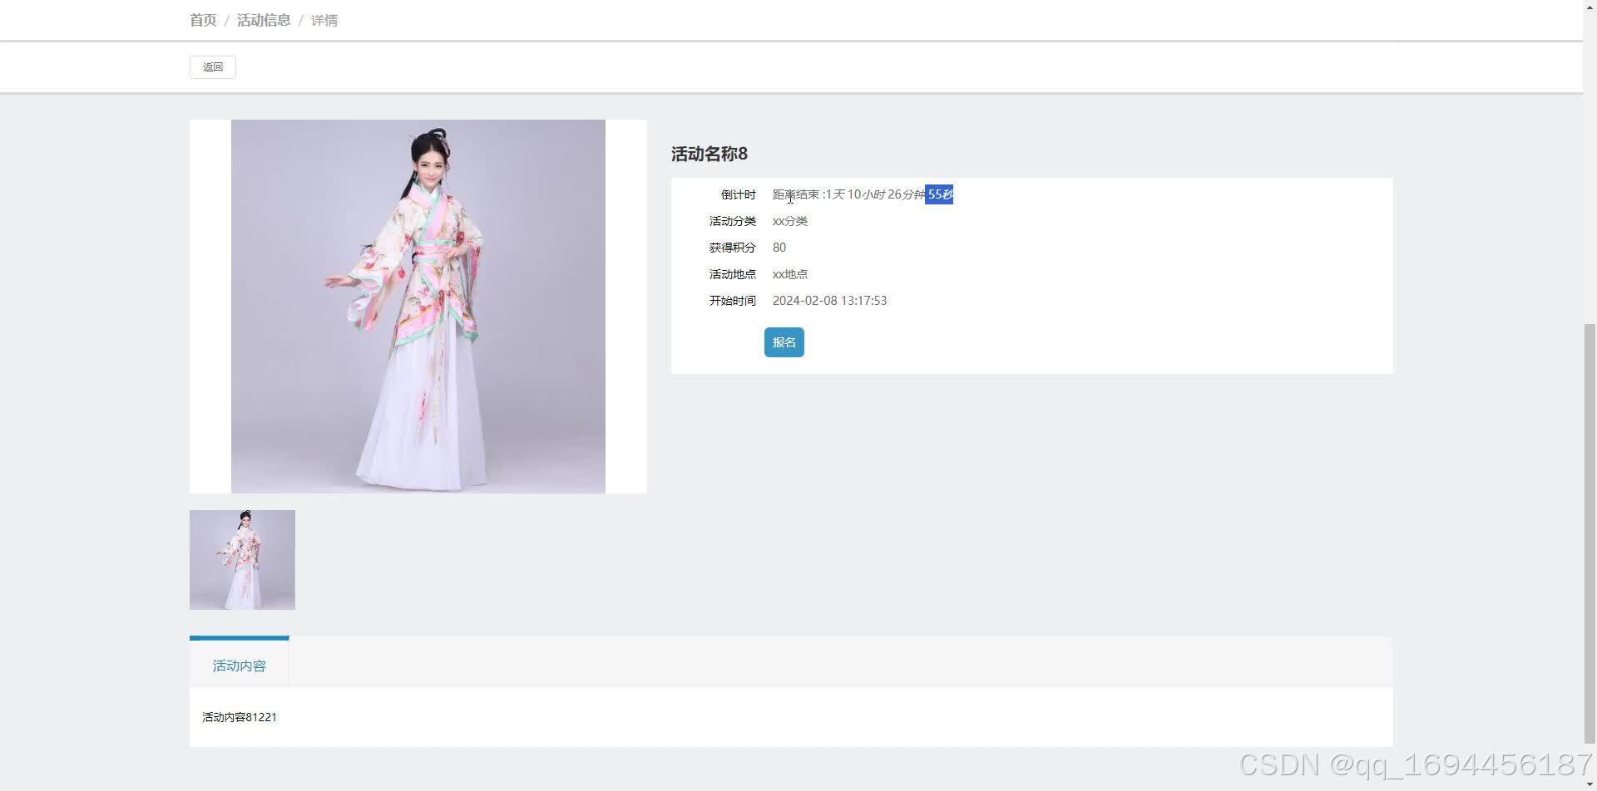Click the text 活动内容81221
The width and height of the screenshot is (1597, 791).
coord(240,717)
